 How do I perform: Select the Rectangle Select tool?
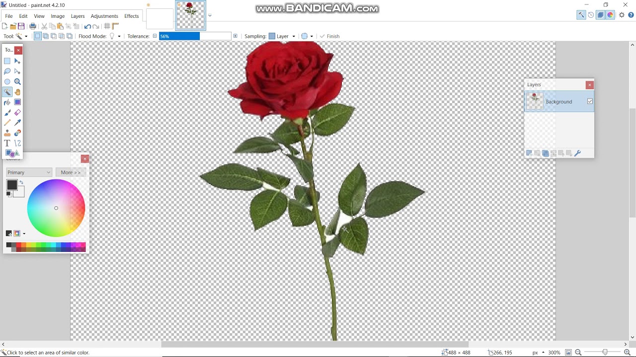click(x=7, y=61)
